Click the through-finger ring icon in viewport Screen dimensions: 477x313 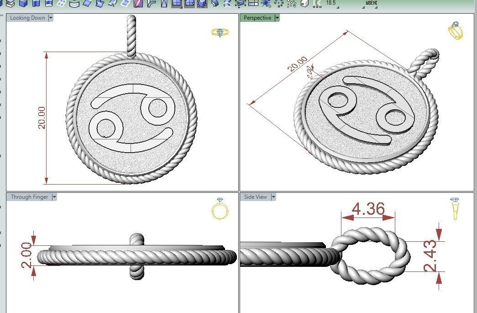(x=220, y=208)
